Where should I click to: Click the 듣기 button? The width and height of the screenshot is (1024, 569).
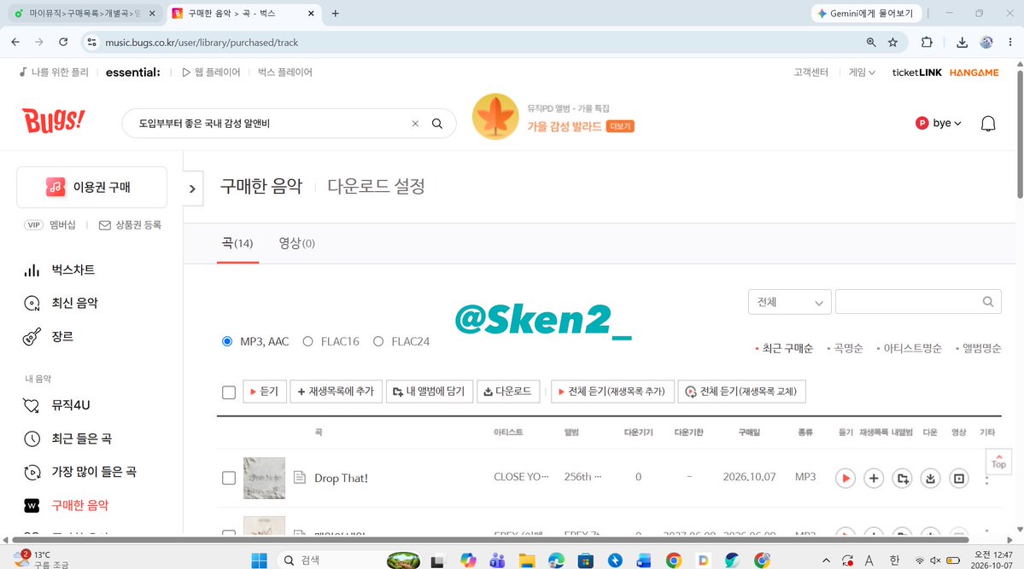coord(265,392)
